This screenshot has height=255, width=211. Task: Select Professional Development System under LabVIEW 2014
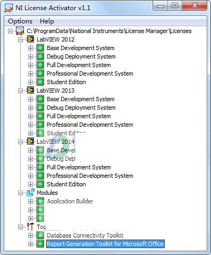(90, 176)
